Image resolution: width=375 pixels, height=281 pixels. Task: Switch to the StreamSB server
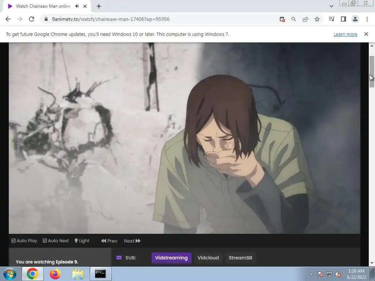click(240, 258)
